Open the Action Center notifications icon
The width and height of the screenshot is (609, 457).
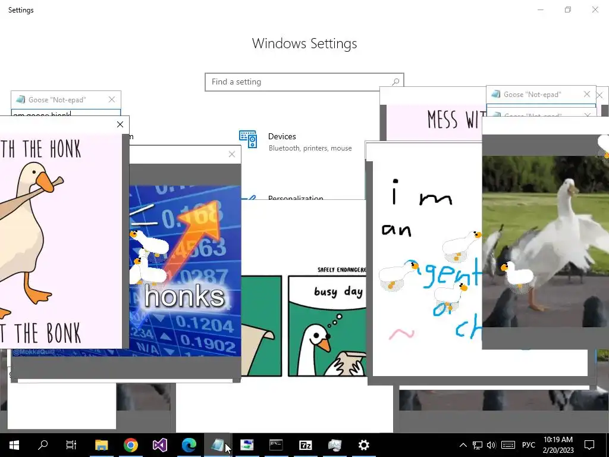coord(589,445)
